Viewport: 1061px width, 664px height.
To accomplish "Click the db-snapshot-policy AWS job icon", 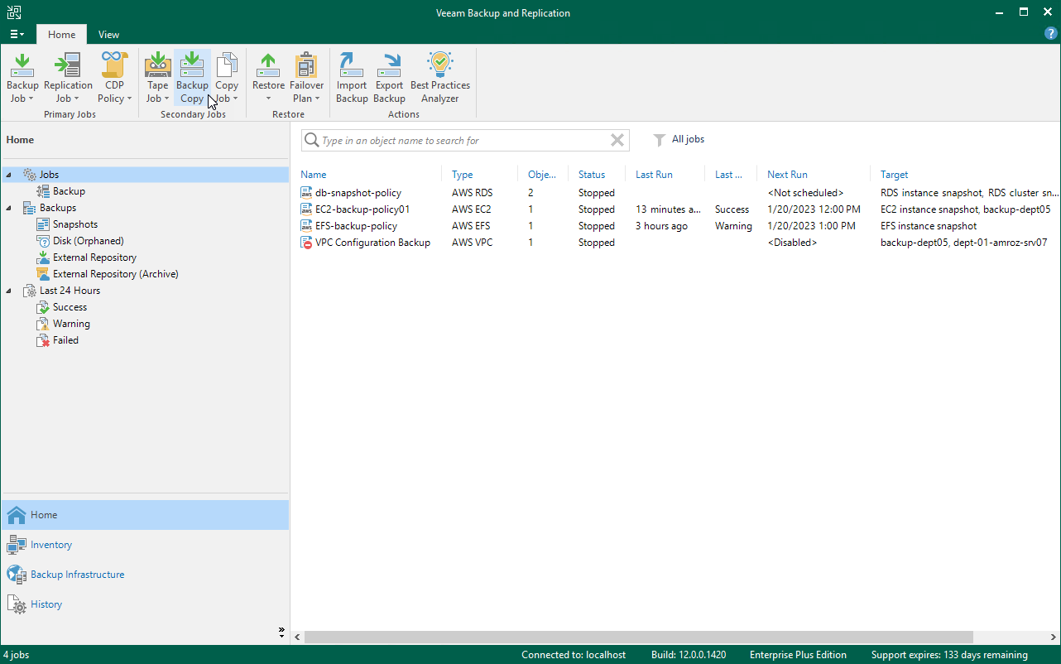I will 306,193.
